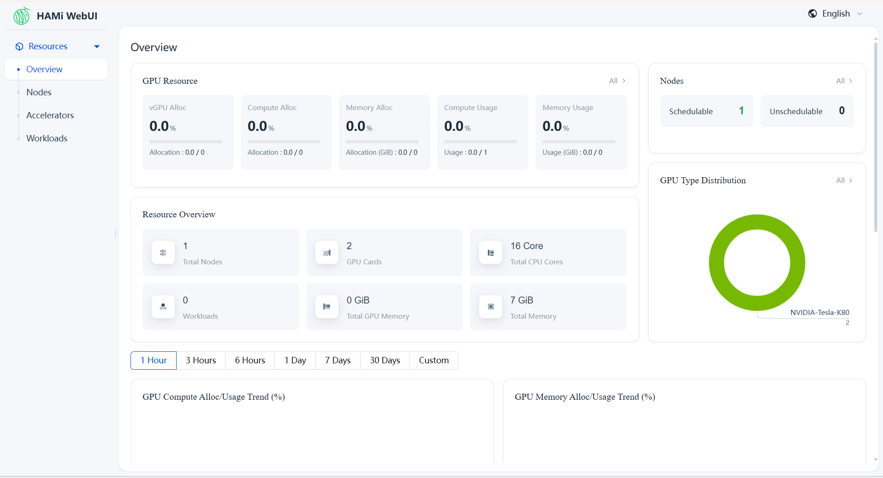Select the 30 Days time range
883x478 pixels.
[x=385, y=361]
